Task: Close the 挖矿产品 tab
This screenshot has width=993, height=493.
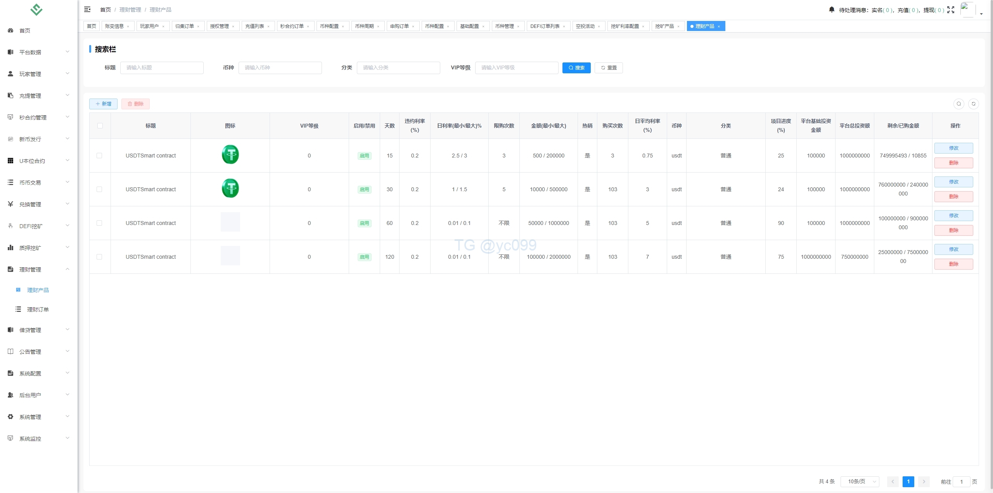Action: pos(678,26)
